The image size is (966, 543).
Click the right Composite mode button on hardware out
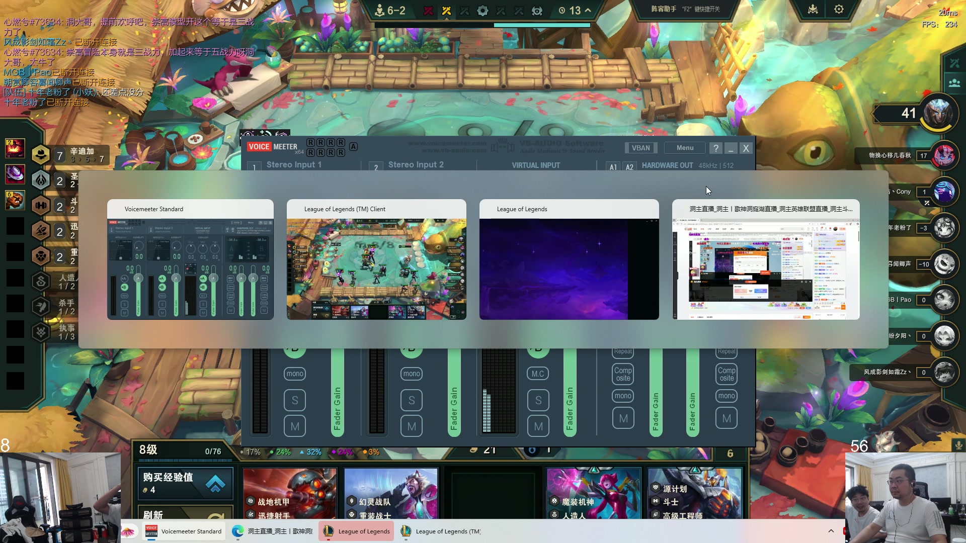point(727,374)
